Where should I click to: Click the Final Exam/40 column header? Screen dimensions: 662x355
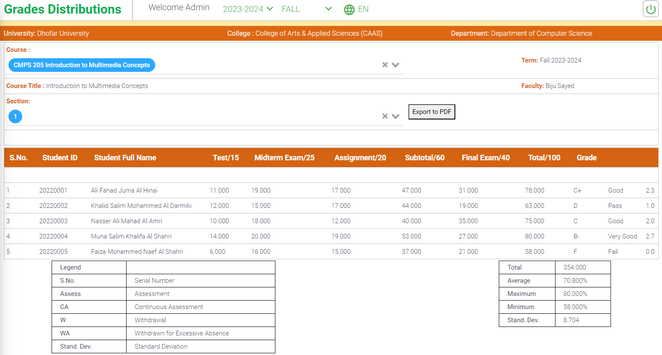pyautogui.click(x=486, y=158)
